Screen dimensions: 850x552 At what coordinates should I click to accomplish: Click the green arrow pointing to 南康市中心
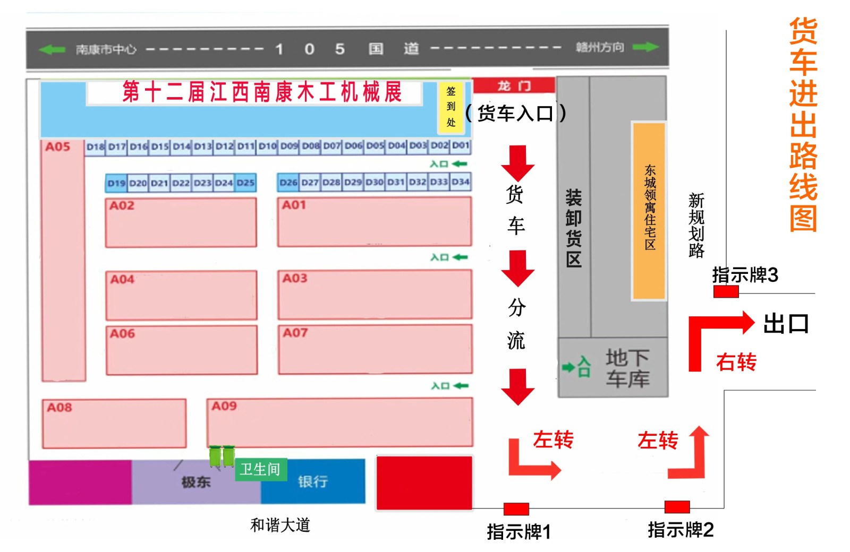[x=52, y=49]
